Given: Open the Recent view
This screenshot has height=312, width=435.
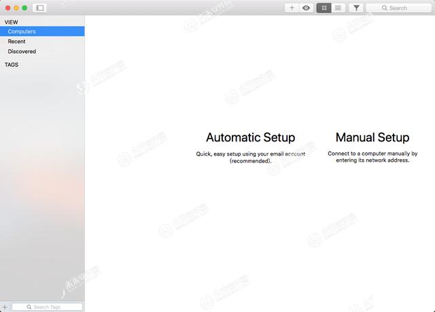Looking at the screenshot, I should (x=17, y=41).
